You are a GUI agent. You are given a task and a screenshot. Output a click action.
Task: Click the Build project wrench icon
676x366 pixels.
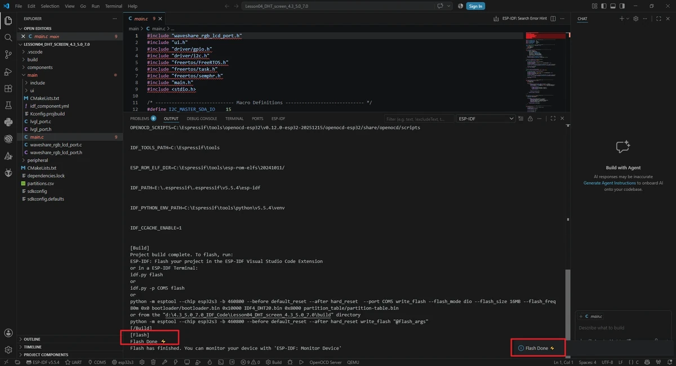tap(164, 362)
